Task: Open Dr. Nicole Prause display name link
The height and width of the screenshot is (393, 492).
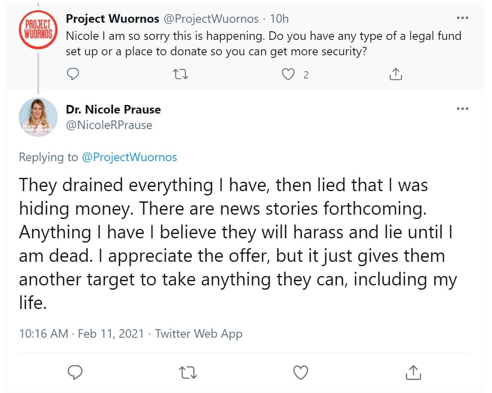Action: pos(113,109)
